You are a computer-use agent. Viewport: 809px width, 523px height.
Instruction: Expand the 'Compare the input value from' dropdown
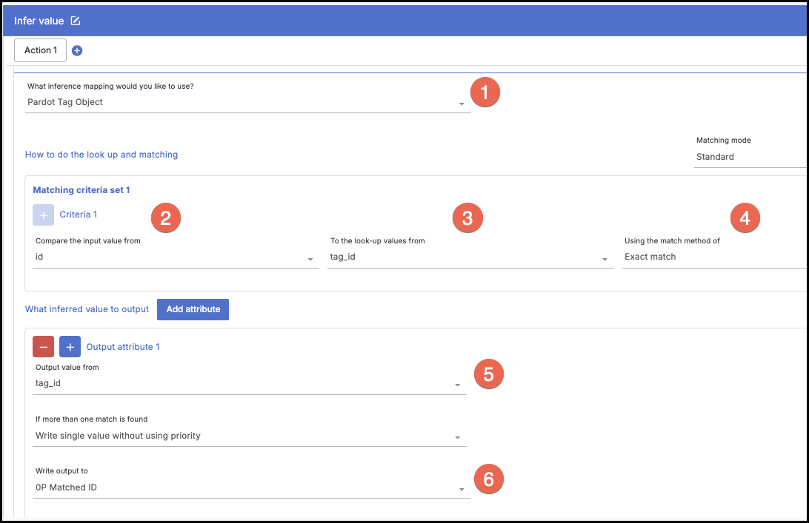176,257
